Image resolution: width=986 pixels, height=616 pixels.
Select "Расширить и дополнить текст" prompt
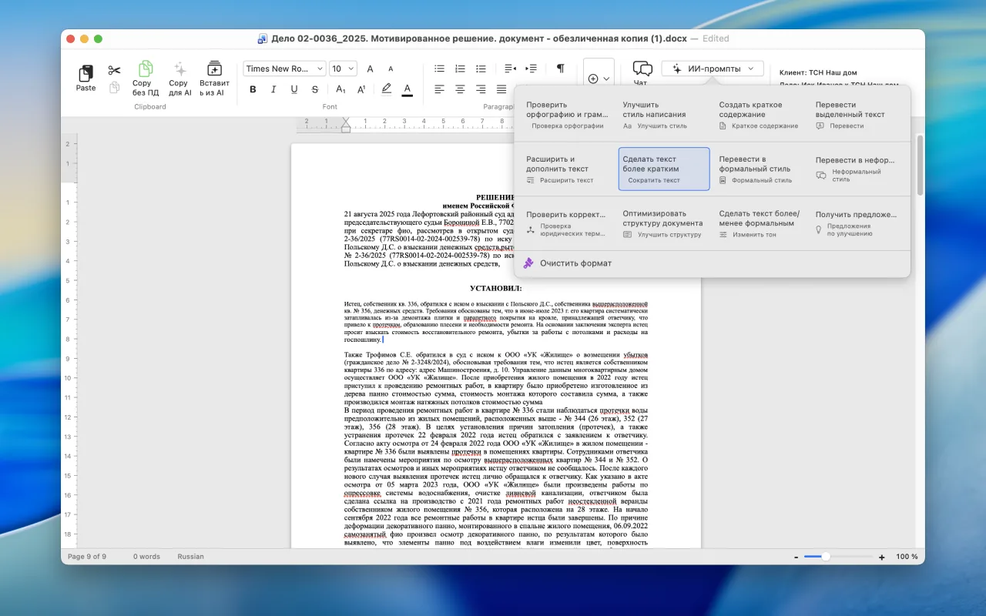pos(568,169)
